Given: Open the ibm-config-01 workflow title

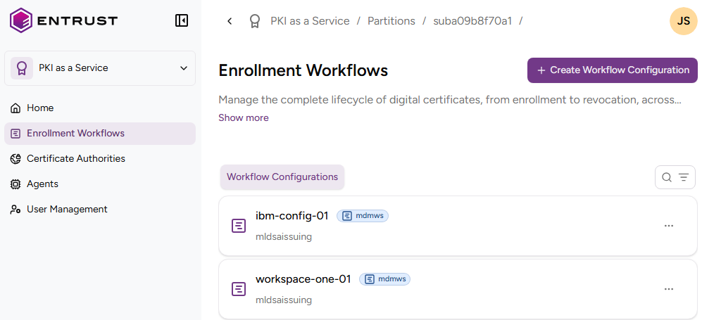Looking at the screenshot, I should click(292, 216).
